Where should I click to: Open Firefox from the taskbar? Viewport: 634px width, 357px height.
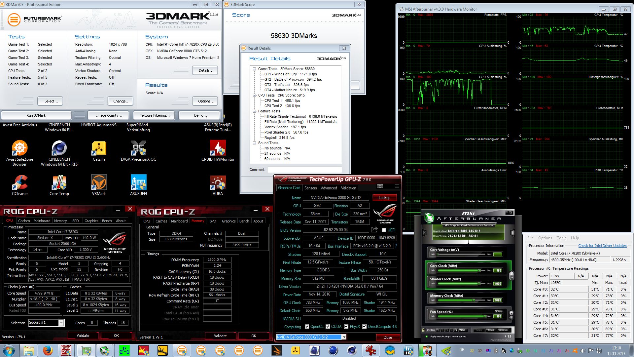click(48, 350)
